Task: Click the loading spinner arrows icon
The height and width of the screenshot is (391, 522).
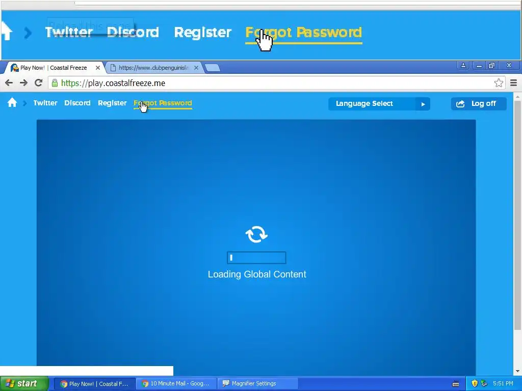Action: click(x=256, y=234)
